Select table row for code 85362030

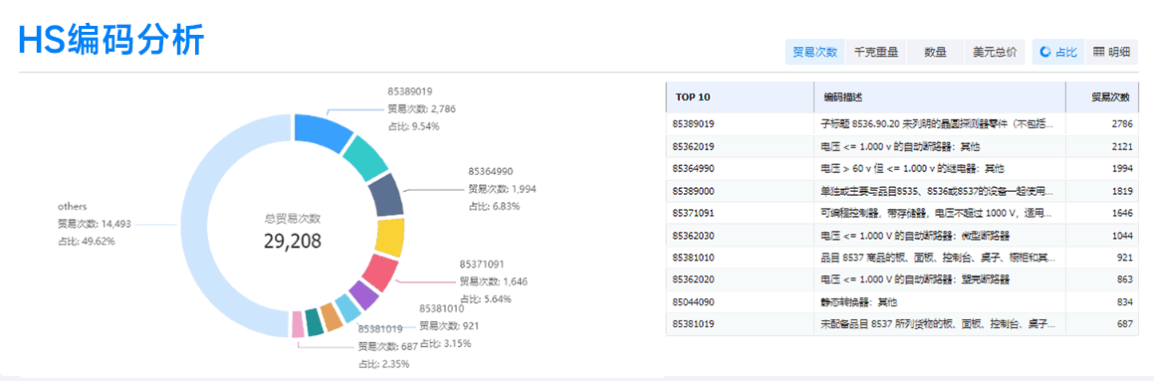coord(902,236)
